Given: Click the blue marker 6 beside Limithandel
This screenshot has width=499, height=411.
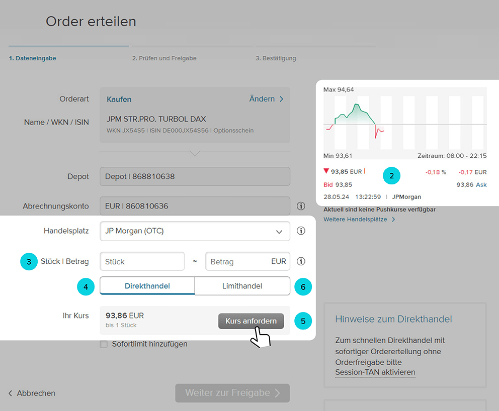Looking at the screenshot, I should tap(303, 287).
